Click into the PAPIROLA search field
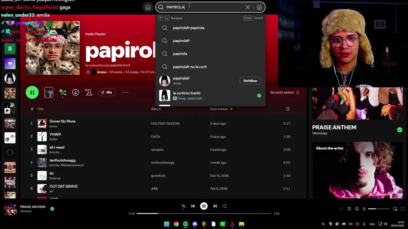408x229 pixels. pos(204,7)
